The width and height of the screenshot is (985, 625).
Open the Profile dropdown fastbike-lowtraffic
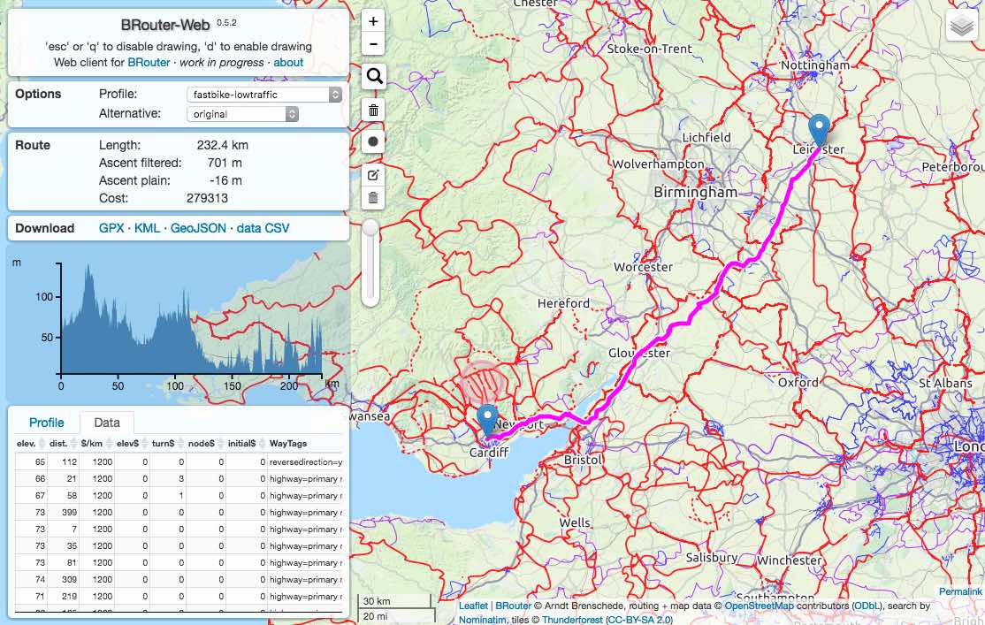click(264, 95)
